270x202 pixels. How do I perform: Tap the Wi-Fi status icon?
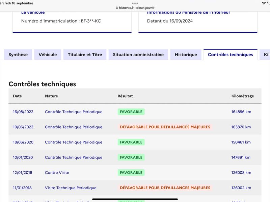[x=264, y=3]
